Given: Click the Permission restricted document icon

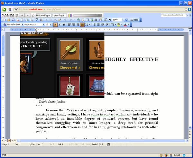Looking at the screenshot, I should click(x=17, y=20).
